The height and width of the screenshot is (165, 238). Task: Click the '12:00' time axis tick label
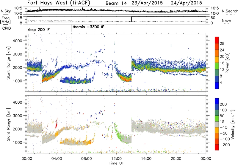[x=116, y=159]
